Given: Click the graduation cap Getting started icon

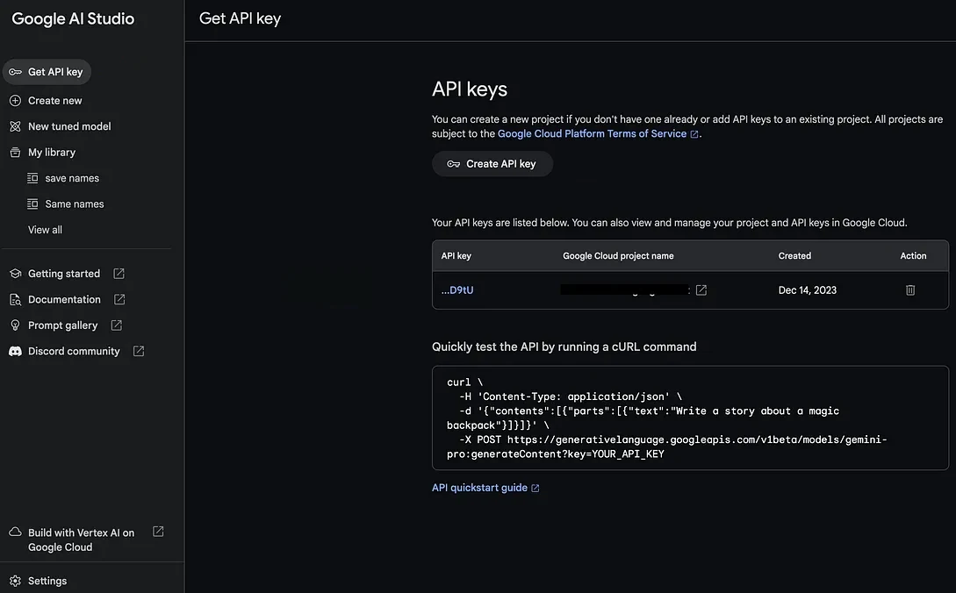Looking at the screenshot, I should (15, 274).
